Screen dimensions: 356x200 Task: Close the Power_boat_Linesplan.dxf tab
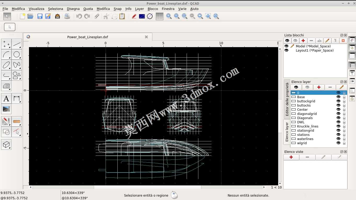(x=146, y=37)
